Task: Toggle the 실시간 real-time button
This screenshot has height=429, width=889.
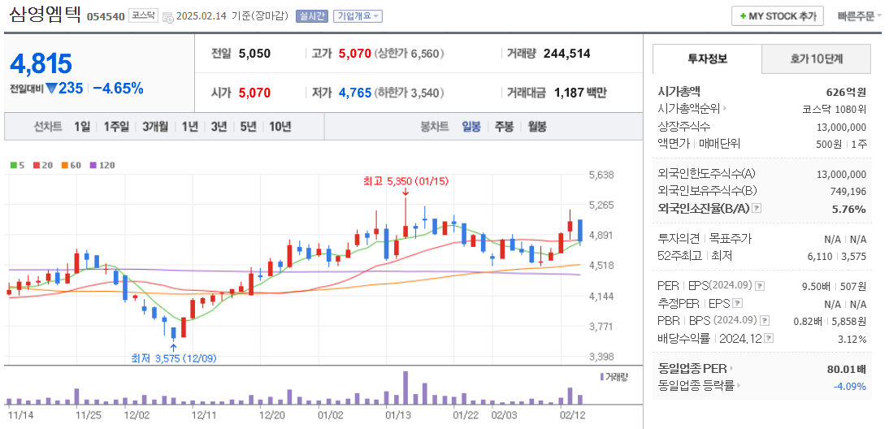Action: (312, 16)
